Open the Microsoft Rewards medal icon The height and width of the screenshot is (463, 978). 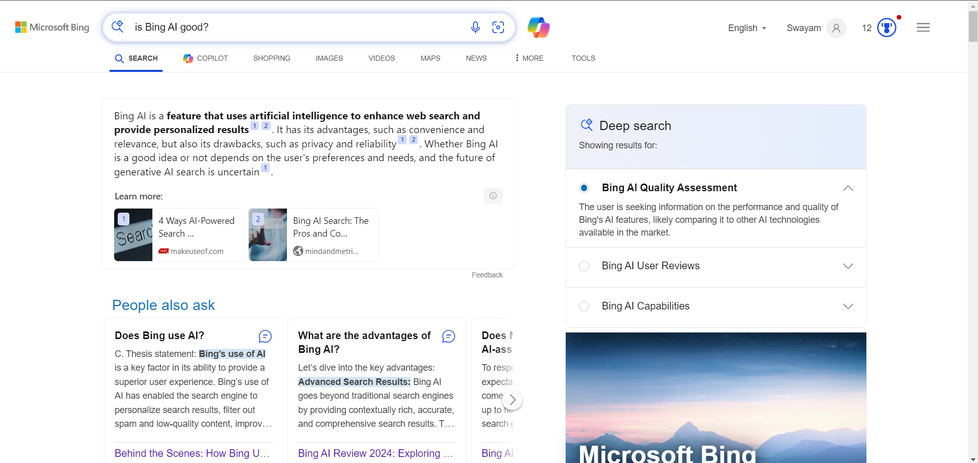point(886,28)
